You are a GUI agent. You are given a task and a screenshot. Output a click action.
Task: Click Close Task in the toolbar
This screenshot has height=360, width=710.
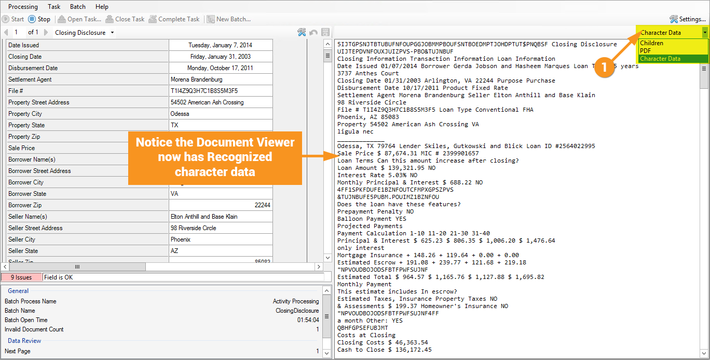click(x=125, y=19)
